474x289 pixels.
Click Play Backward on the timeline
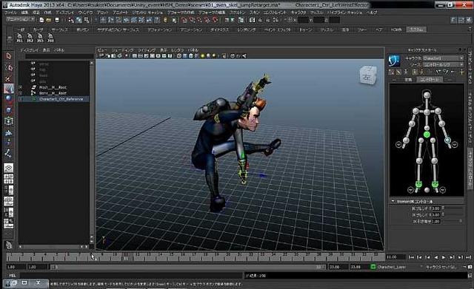(435, 257)
